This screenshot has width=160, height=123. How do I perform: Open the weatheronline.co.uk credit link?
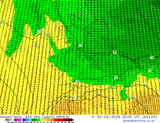139,121
